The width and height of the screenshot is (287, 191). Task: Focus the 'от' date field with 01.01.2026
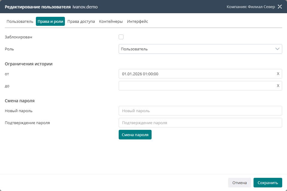coord(200,74)
